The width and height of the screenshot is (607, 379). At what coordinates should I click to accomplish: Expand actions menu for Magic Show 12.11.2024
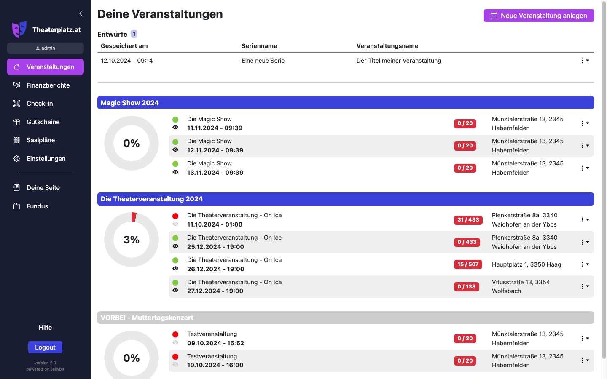point(585,146)
